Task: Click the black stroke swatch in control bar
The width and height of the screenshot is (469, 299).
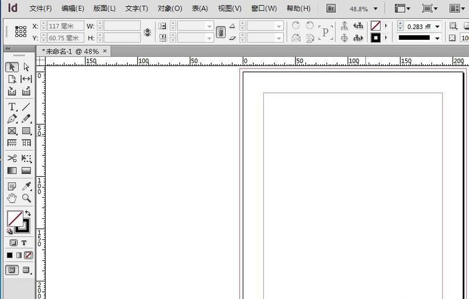Action: [x=376, y=37]
